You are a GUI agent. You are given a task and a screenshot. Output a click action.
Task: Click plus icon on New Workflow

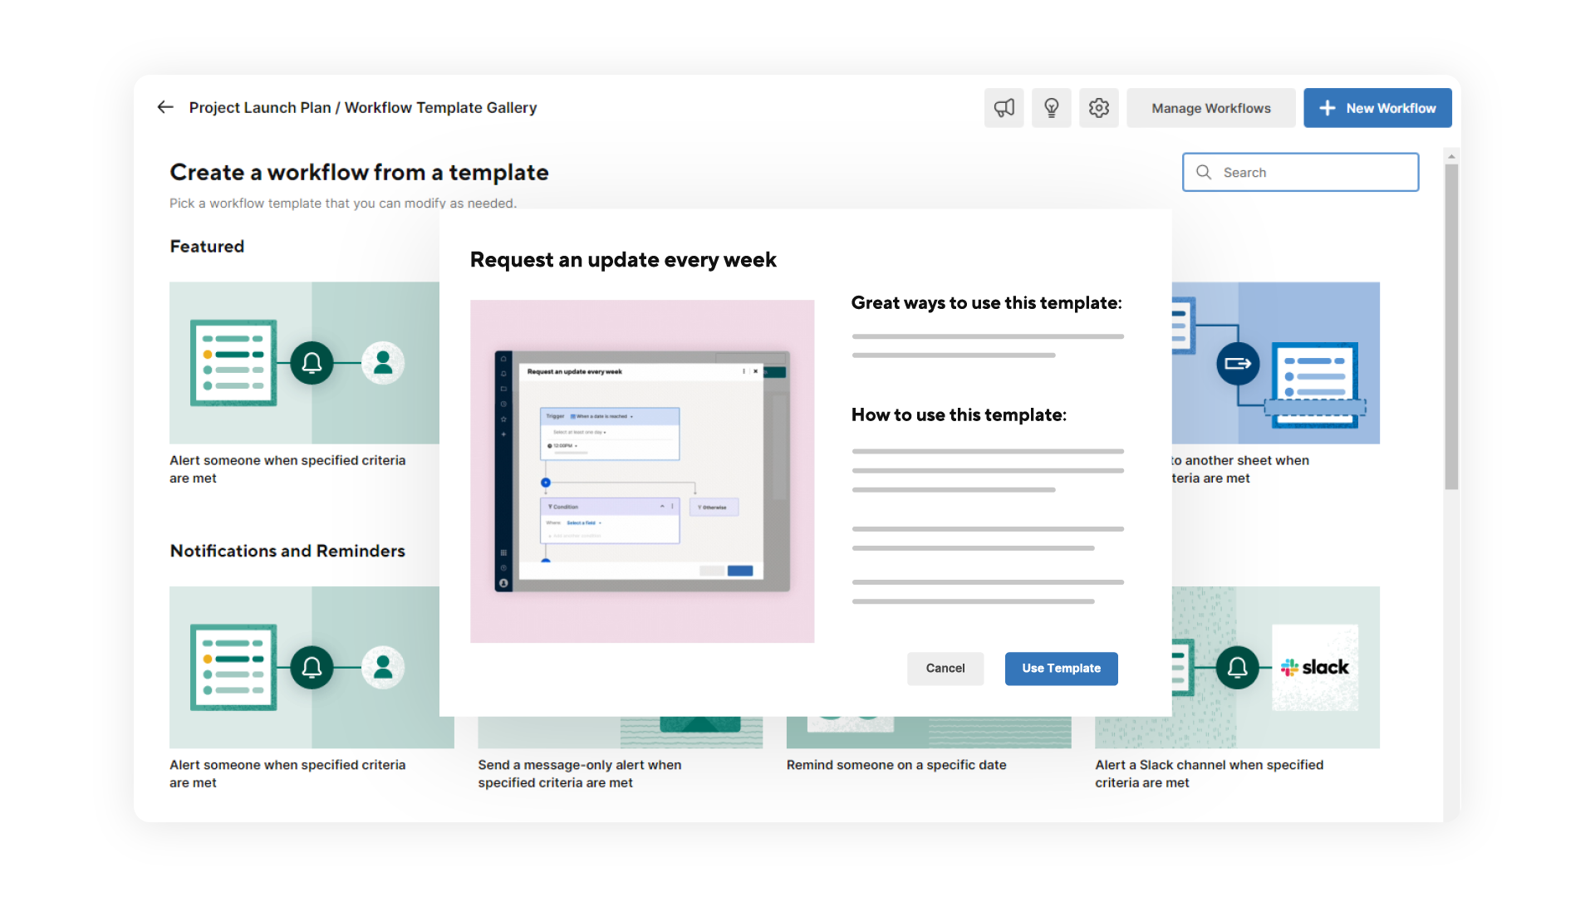click(x=1328, y=108)
